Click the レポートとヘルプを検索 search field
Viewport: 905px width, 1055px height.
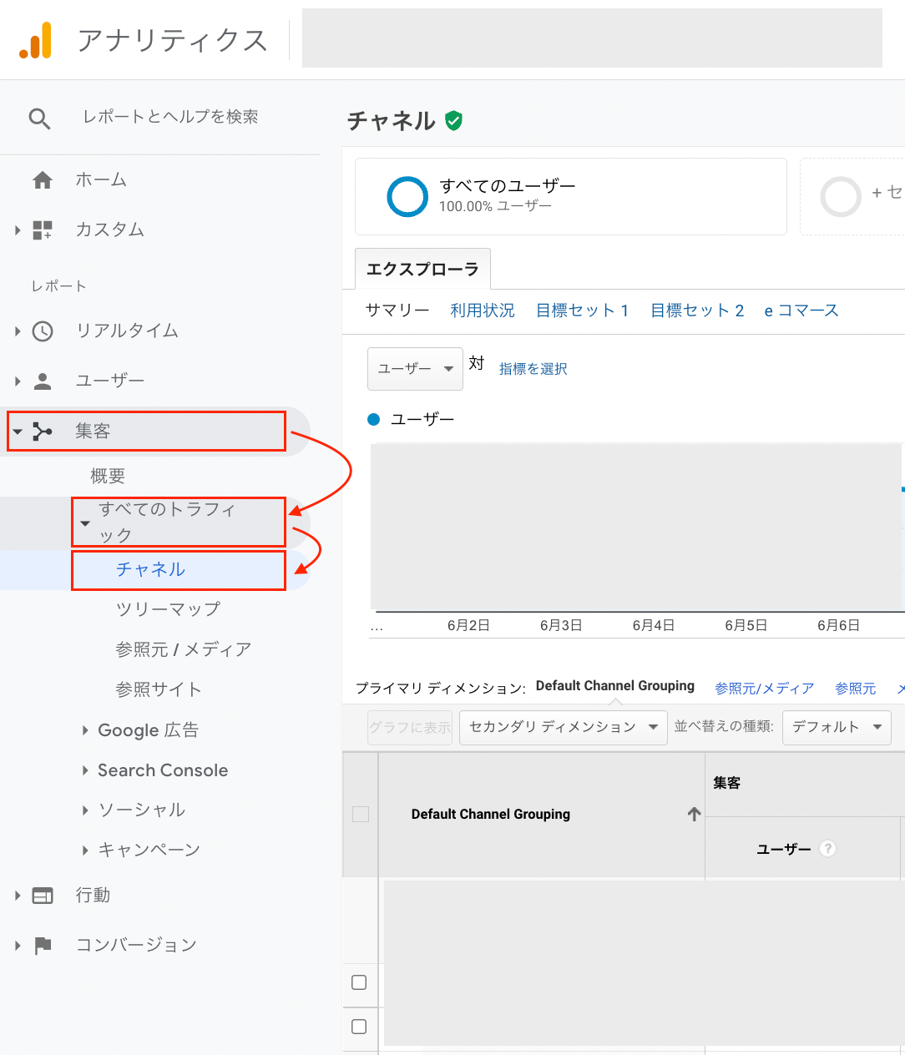170,117
